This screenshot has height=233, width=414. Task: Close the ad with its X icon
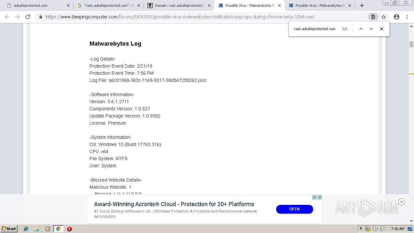coord(320,197)
